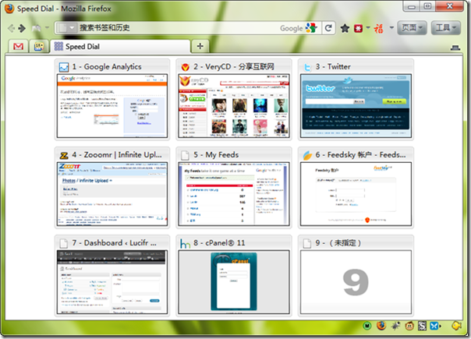The width and height of the screenshot is (471, 339).
Task: Go back with the left arrow button
Action: (11, 28)
